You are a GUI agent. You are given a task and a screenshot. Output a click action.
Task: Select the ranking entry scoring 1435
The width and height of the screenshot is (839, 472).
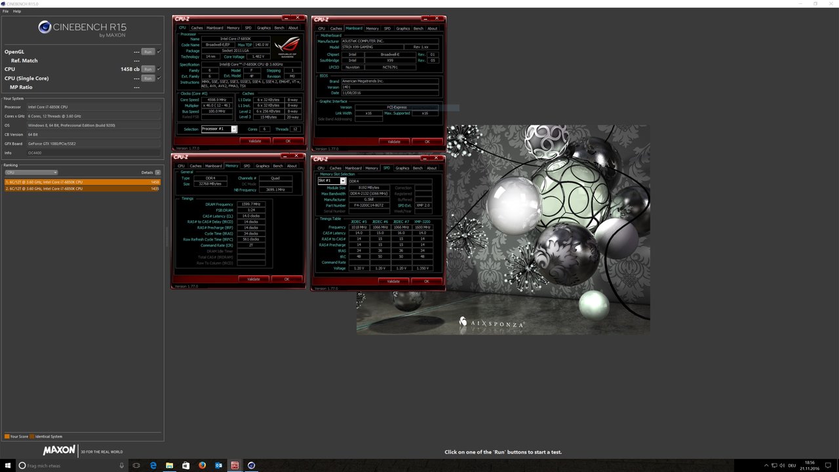tap(82, 189)
